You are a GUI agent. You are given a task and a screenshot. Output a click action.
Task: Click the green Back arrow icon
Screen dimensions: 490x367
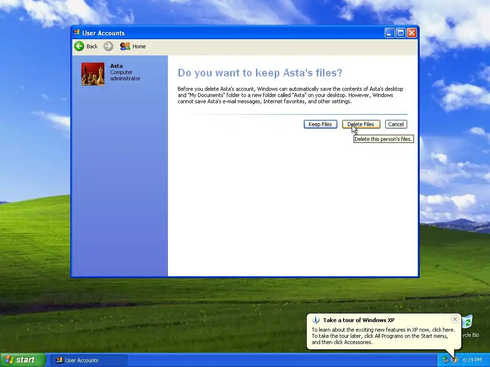point(79,46)
